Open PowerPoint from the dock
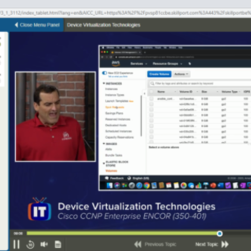Viewport: 251px width, 251px height. tap(213, 185)
